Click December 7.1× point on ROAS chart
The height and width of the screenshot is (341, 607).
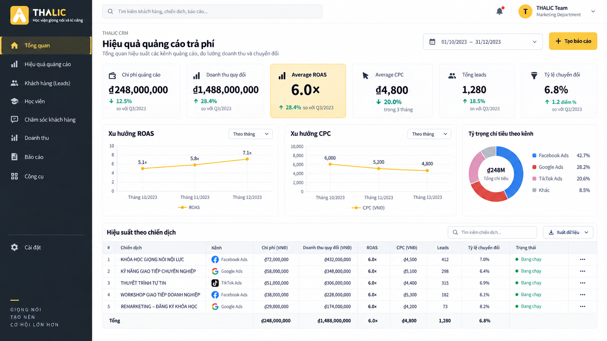[x=247, y=159]
